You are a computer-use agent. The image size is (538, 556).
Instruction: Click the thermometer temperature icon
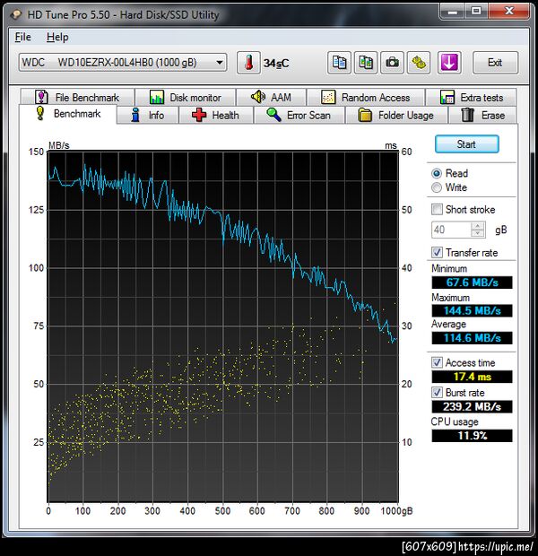(x=247, y=63)
